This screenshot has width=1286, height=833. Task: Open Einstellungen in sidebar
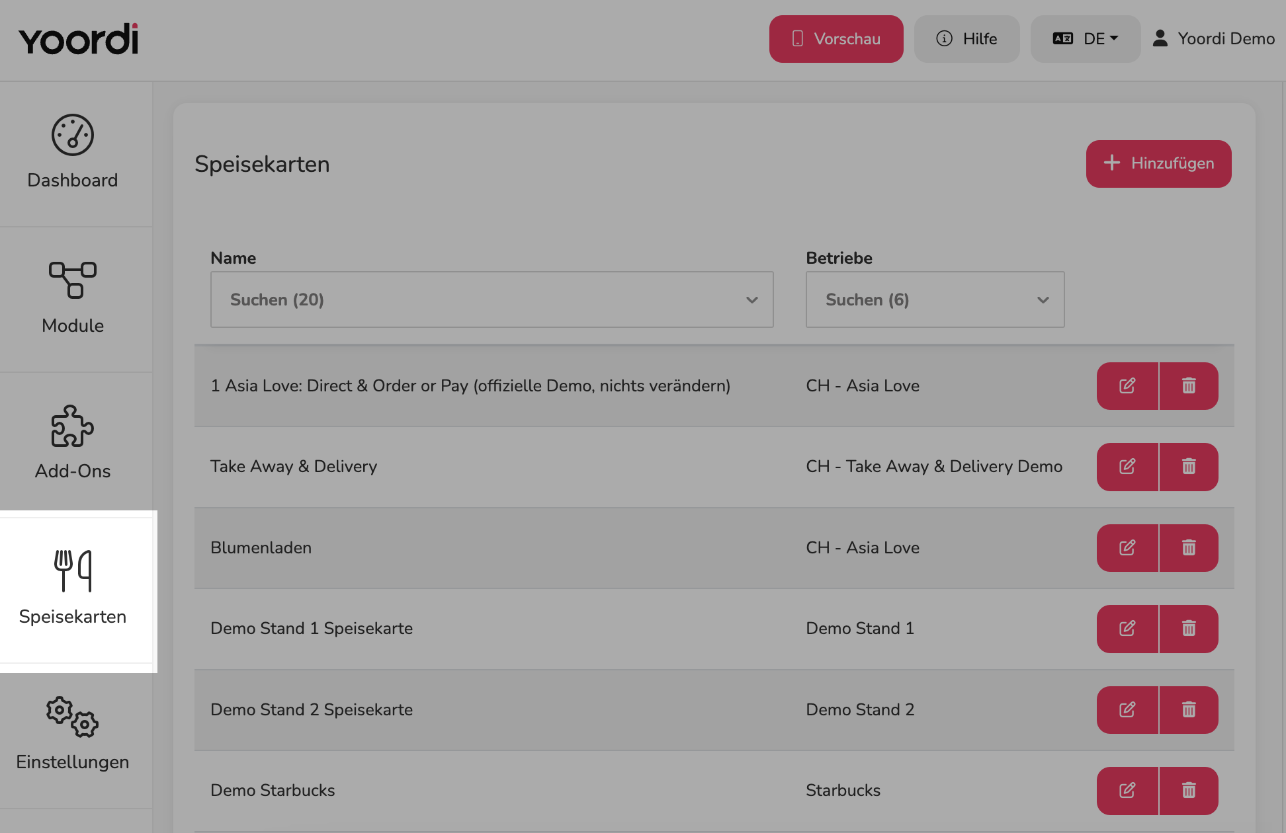(x=73, y=735)
